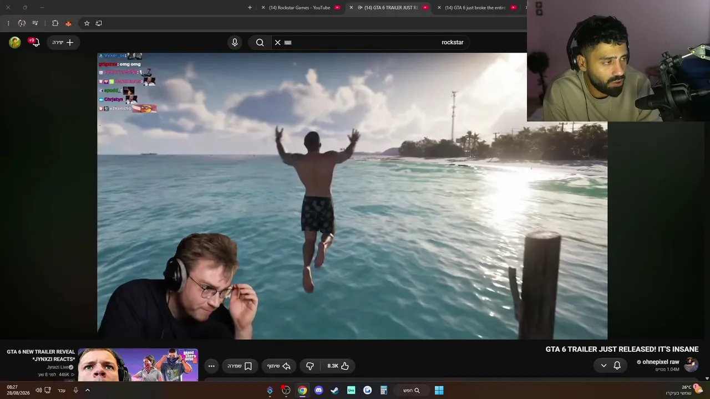Clear the search box text
Screen dimensions: 710x399
[278, 42]
